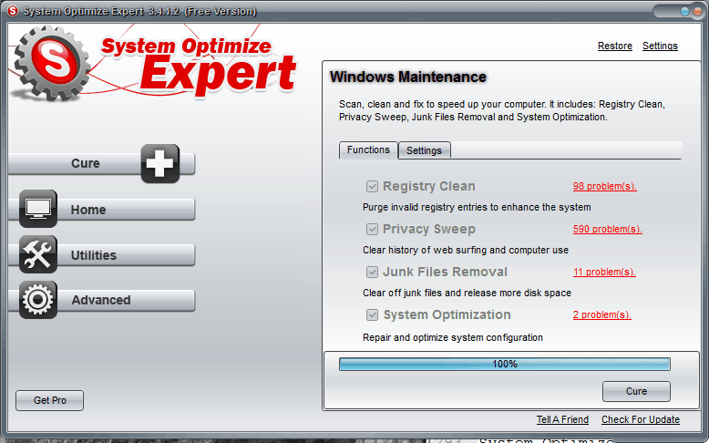Click the Tell A Friend link
The image size is (709, 443).
tap(562, 419)
